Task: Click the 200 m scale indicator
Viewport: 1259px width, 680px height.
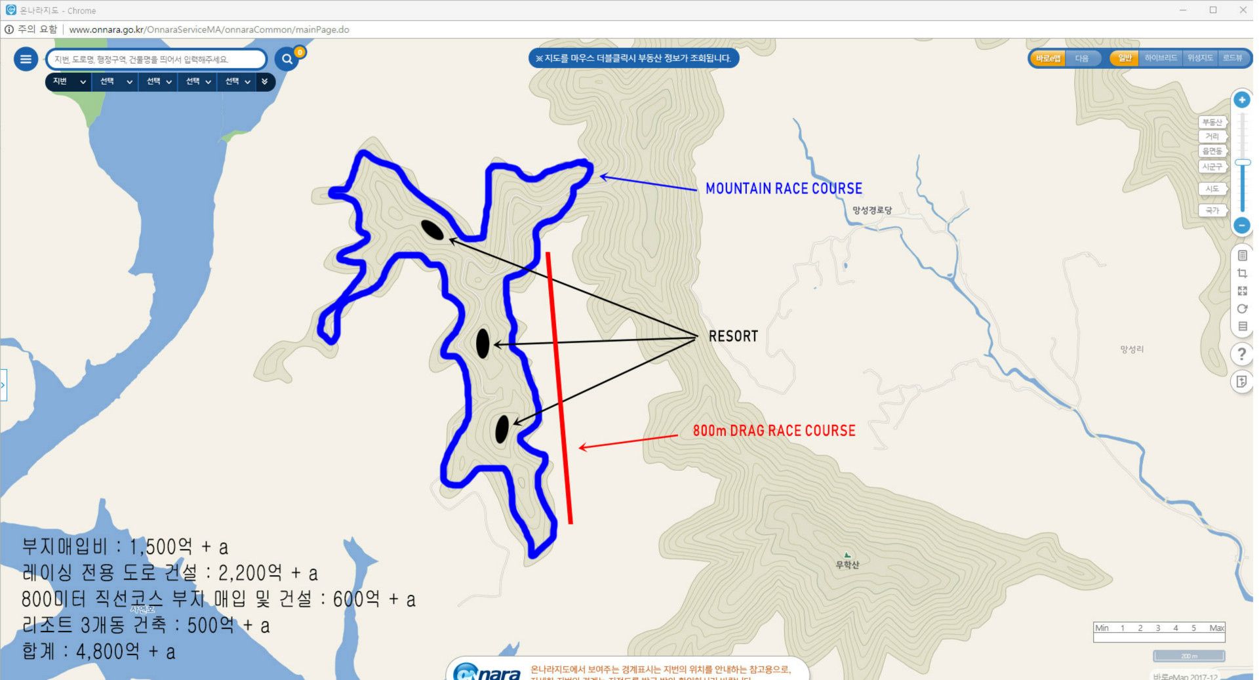Action: tap(1188, 656)
